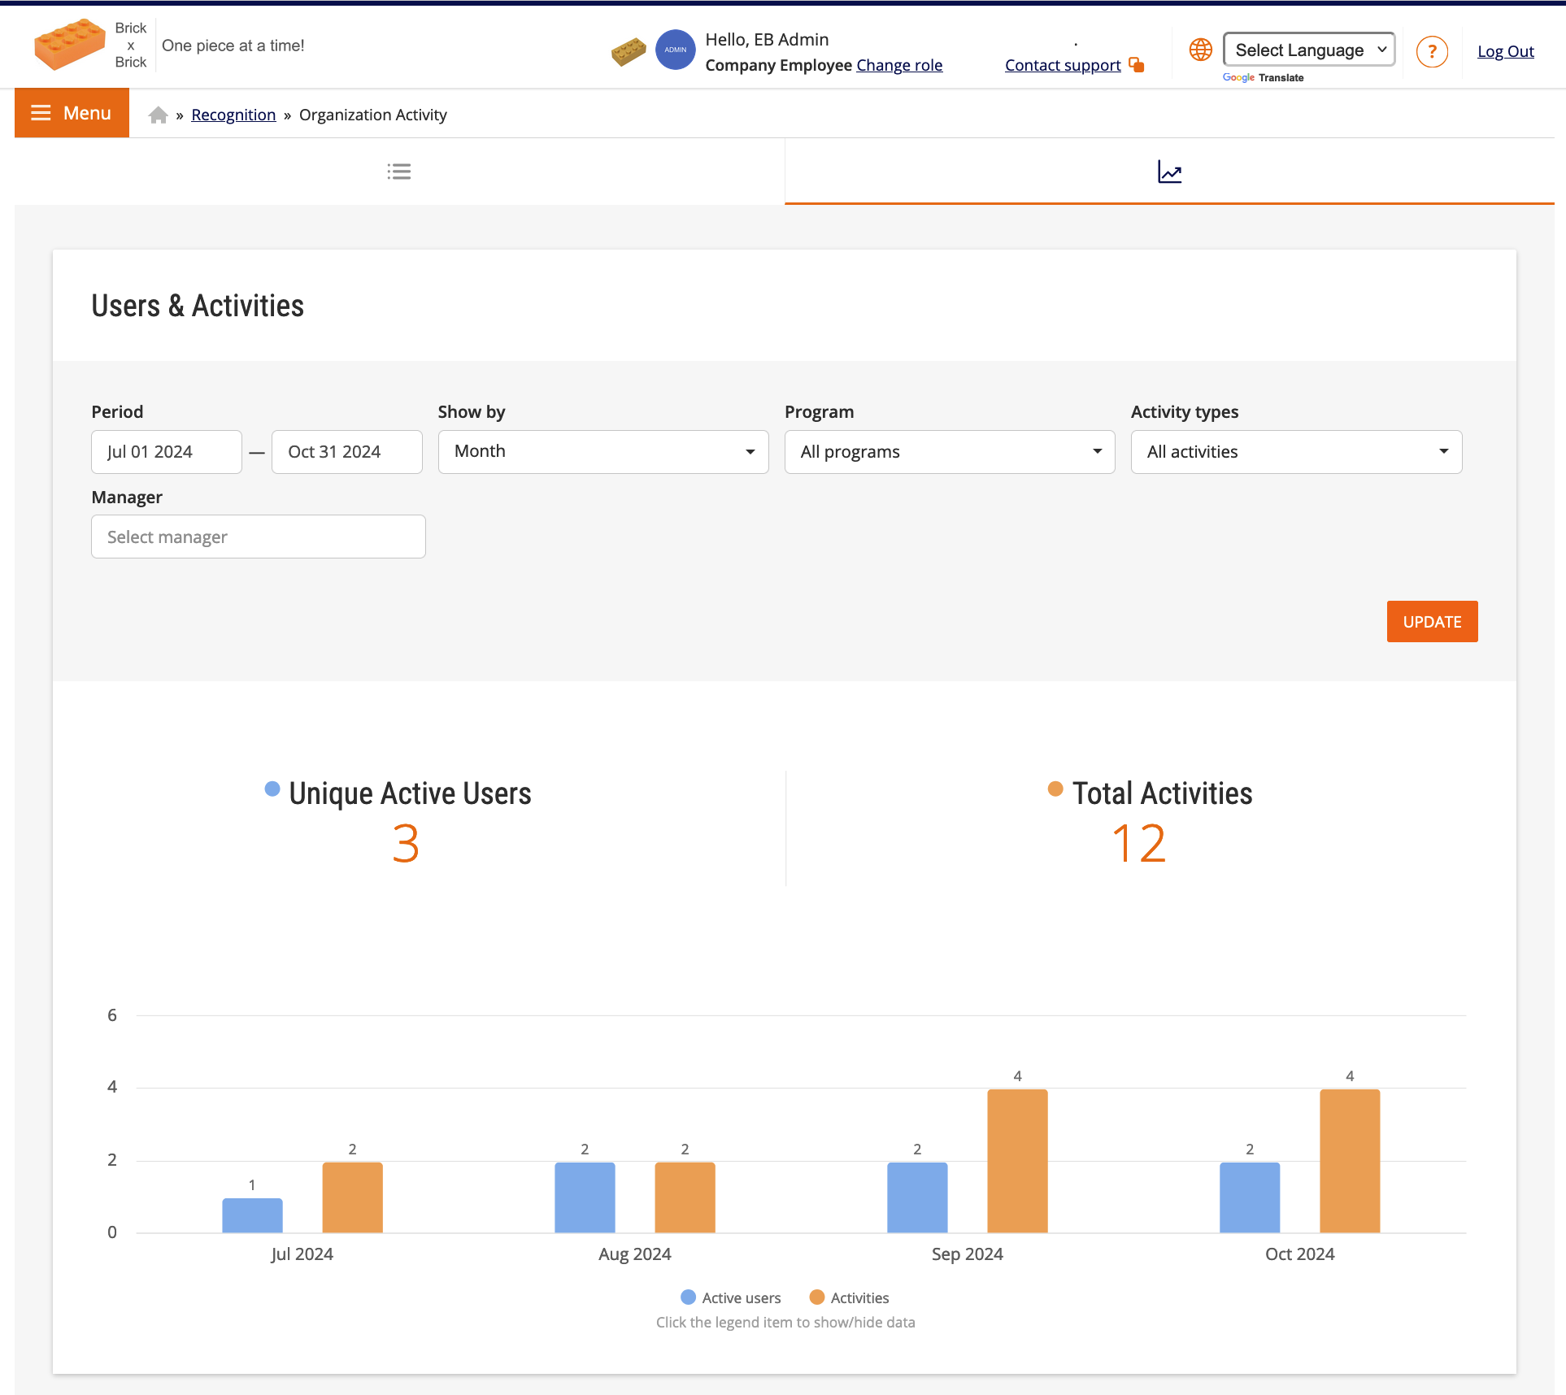The height and width of the screenshot is (1395, 1566).
Task: Click the Contact support link
Action: (1063, 65)
